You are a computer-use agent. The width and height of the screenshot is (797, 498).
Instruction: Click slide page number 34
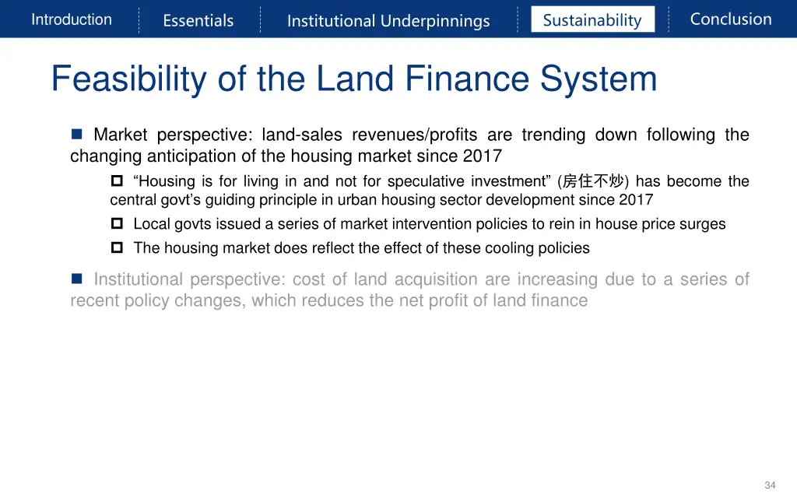click(770, 485)
